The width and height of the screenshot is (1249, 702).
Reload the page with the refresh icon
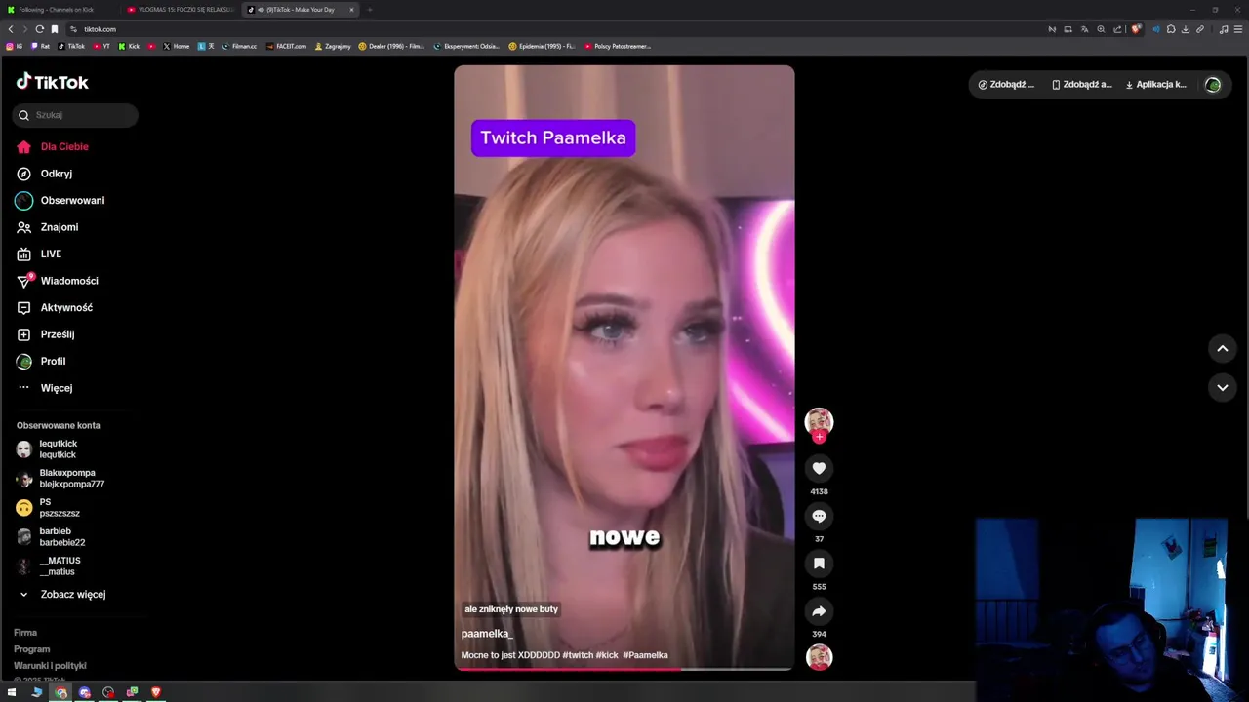[x=39, y=29]
